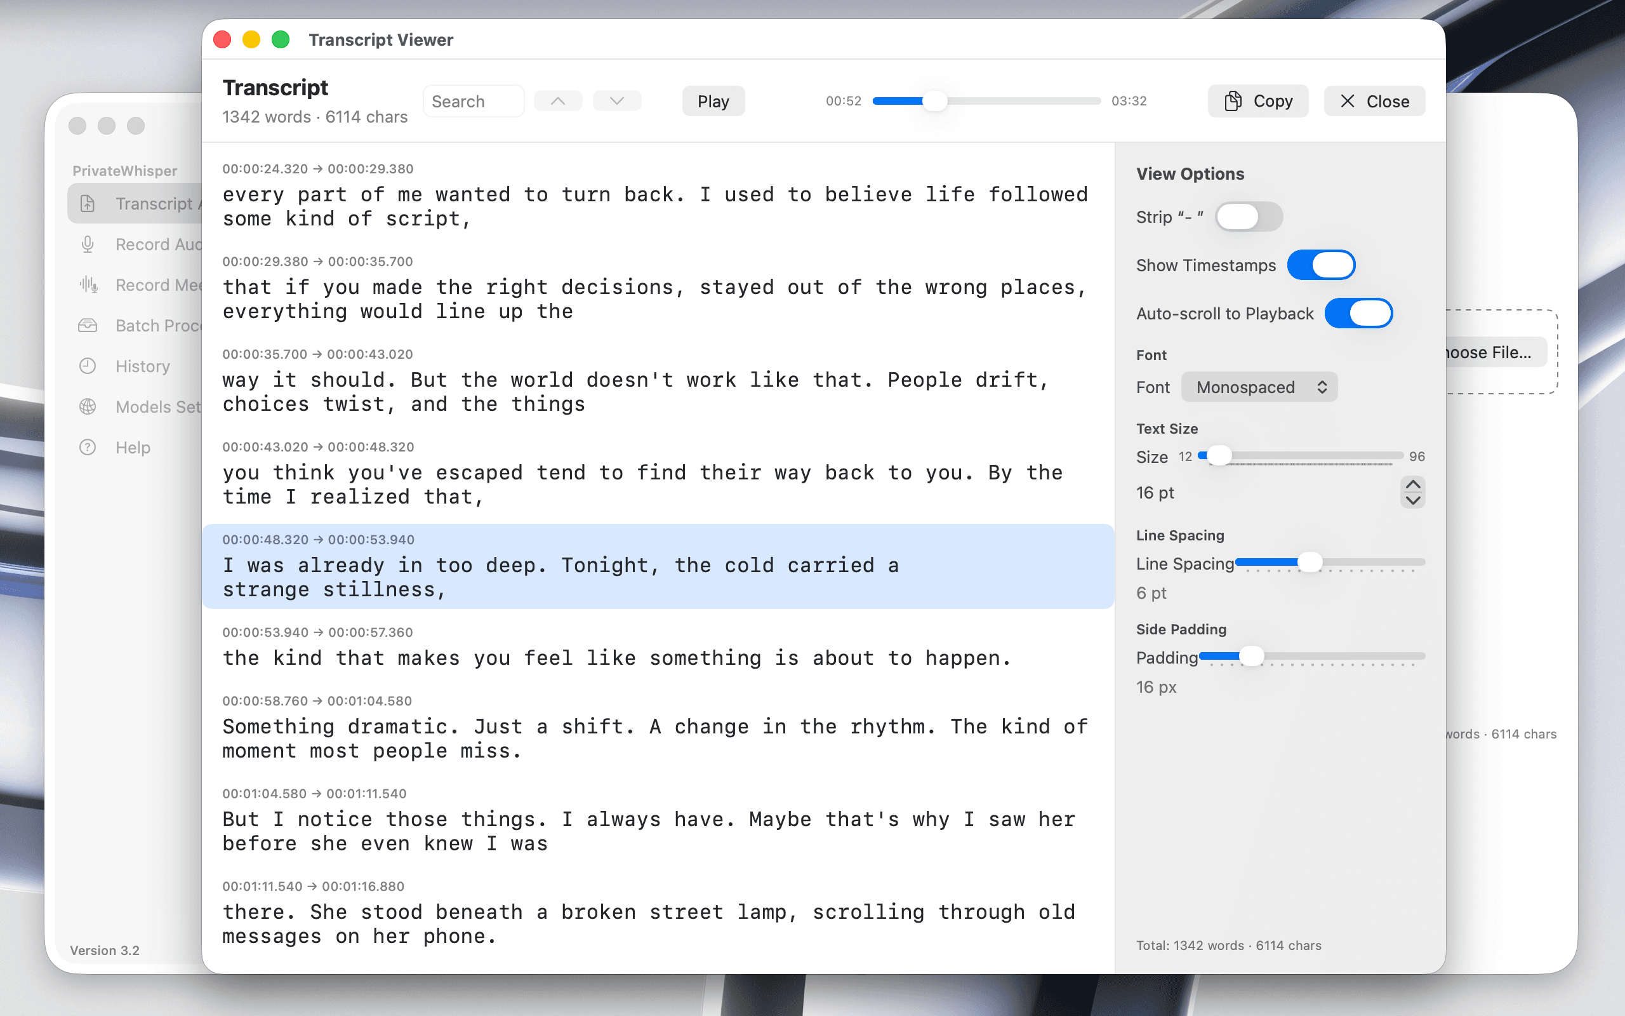This screenshot has width=1625, height=1016.
Task: Copy transcript using the clipboard icon
Action: 1233,101
